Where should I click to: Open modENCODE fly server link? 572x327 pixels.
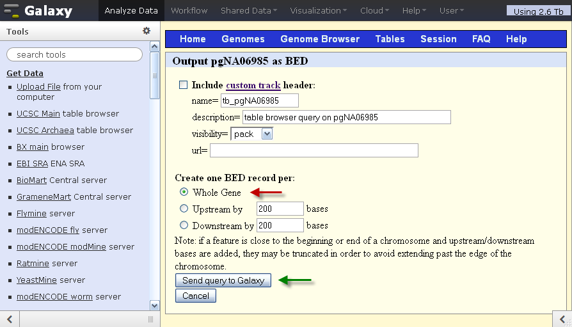click(48, 230)
